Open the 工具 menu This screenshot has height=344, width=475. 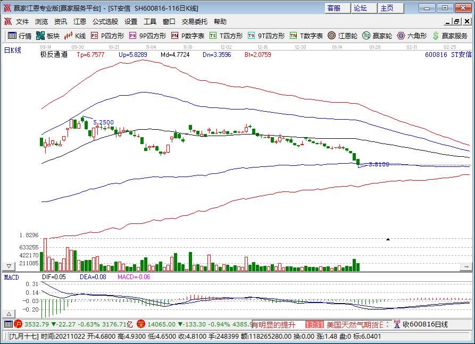pyautogui.click(x=150, y=21)
